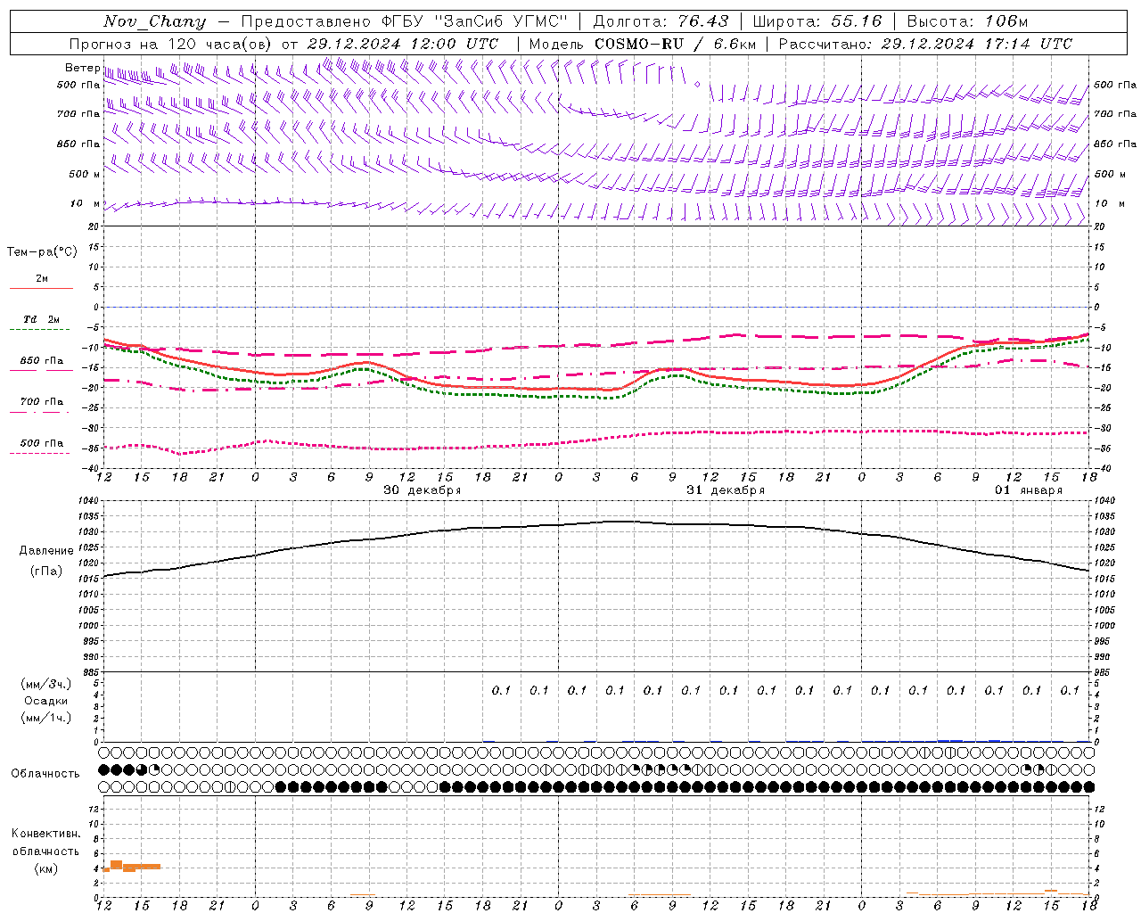The width and height of the screenshot is (1141, 913).
Task: Select the 'Широта: 55.16' latitude value
Action: 817,21
